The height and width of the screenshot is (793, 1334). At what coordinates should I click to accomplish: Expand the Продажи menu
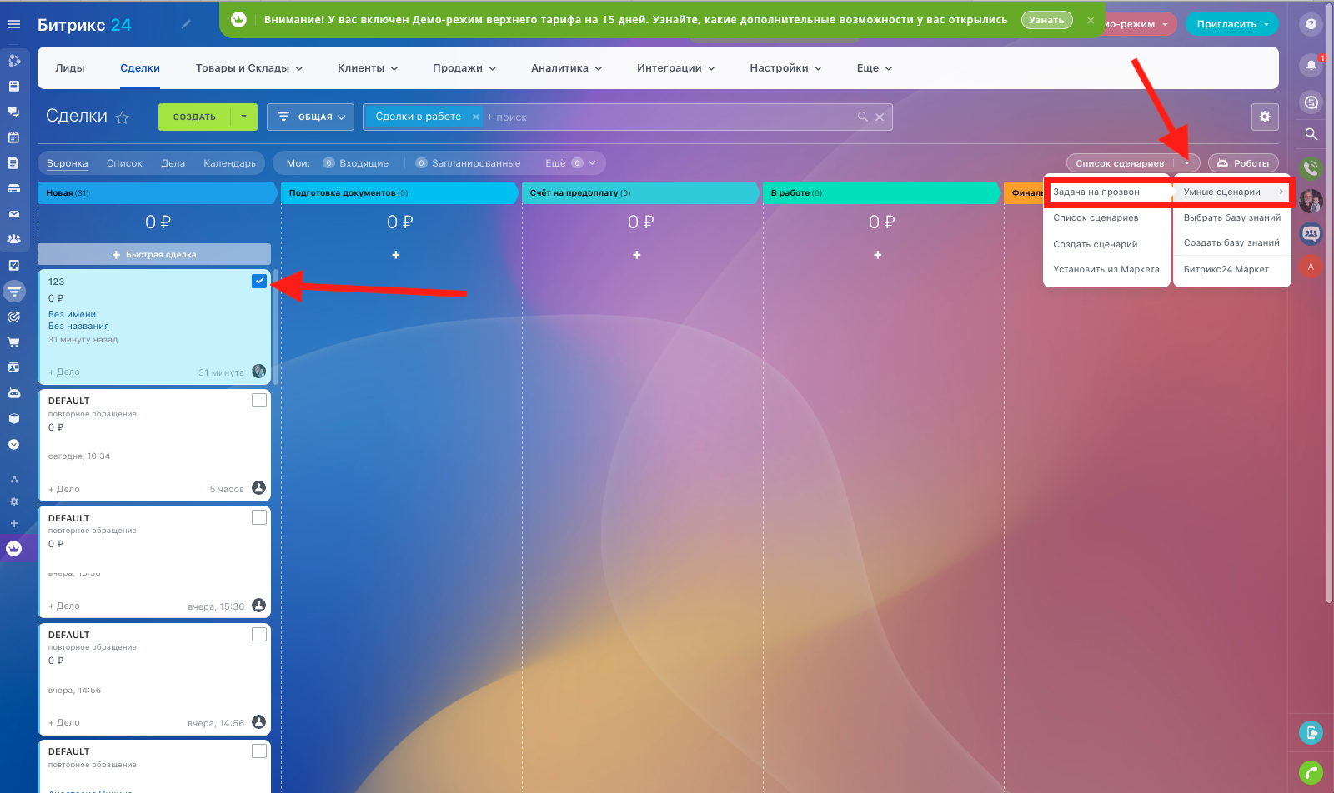tap(464, 68)
